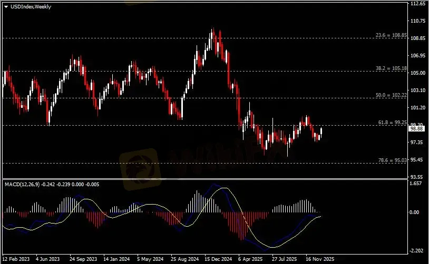
Task: Click the 5 May 2024 time label
Action: click(x=150, y=259)
